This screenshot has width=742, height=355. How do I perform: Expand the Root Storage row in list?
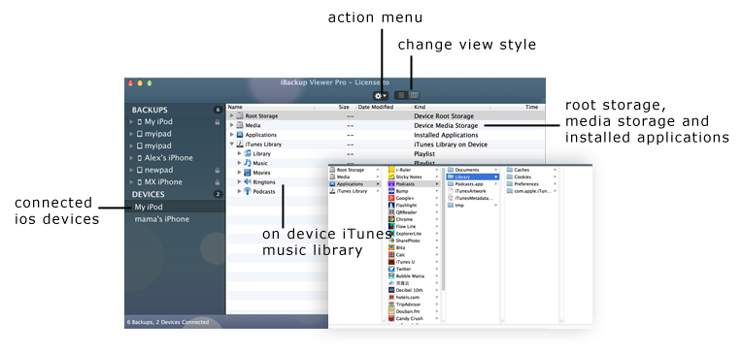tap(232, 115)
